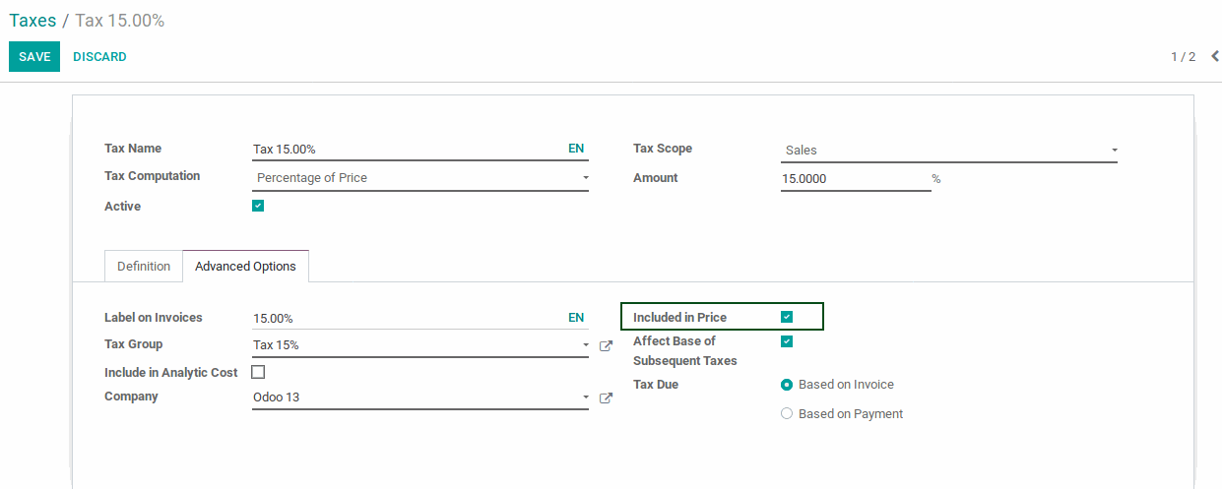Save the tax record

click(x=34, y=57)
